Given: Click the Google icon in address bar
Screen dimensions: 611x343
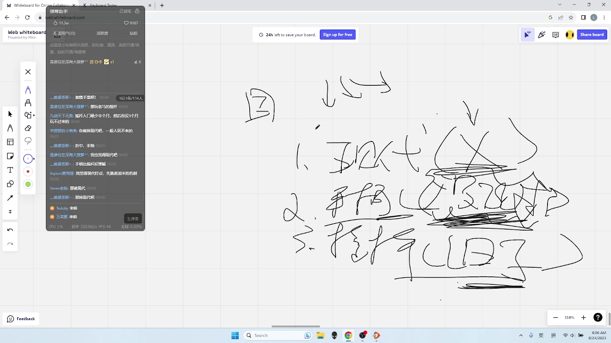Looking at the screenshot, I should [x=550, y=18].
